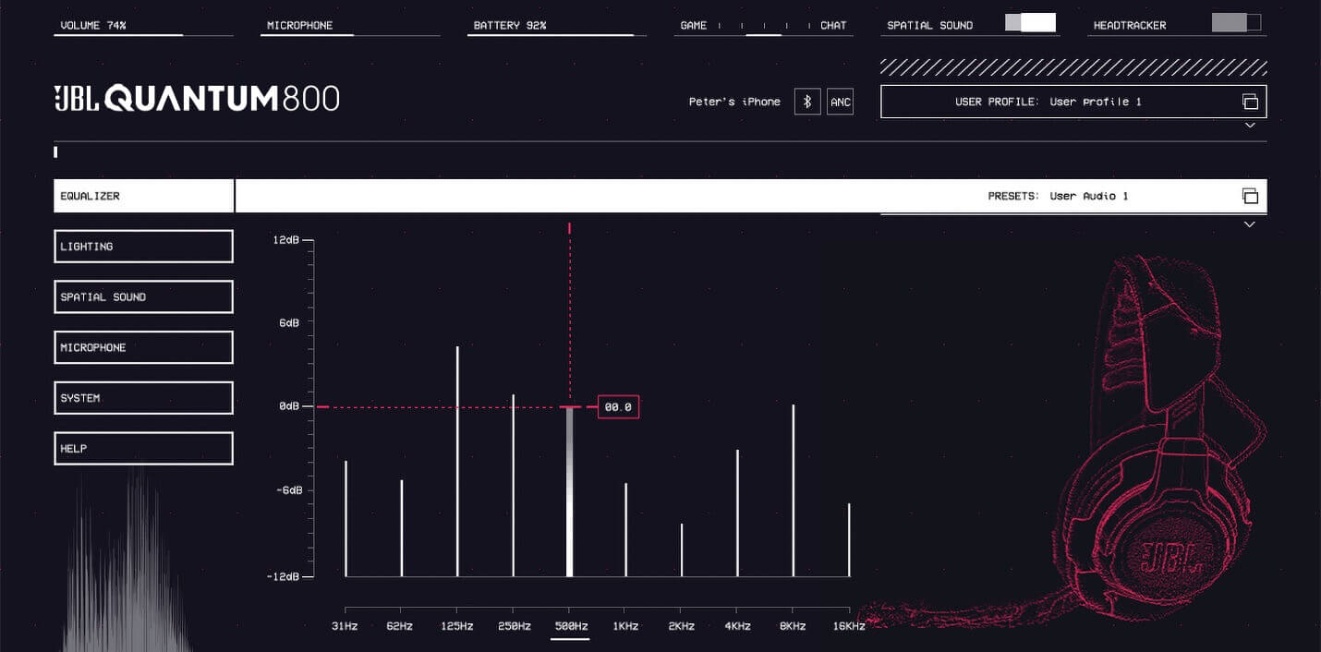Toggle the Spatial Sound switch

click(x=1030, y=23)
